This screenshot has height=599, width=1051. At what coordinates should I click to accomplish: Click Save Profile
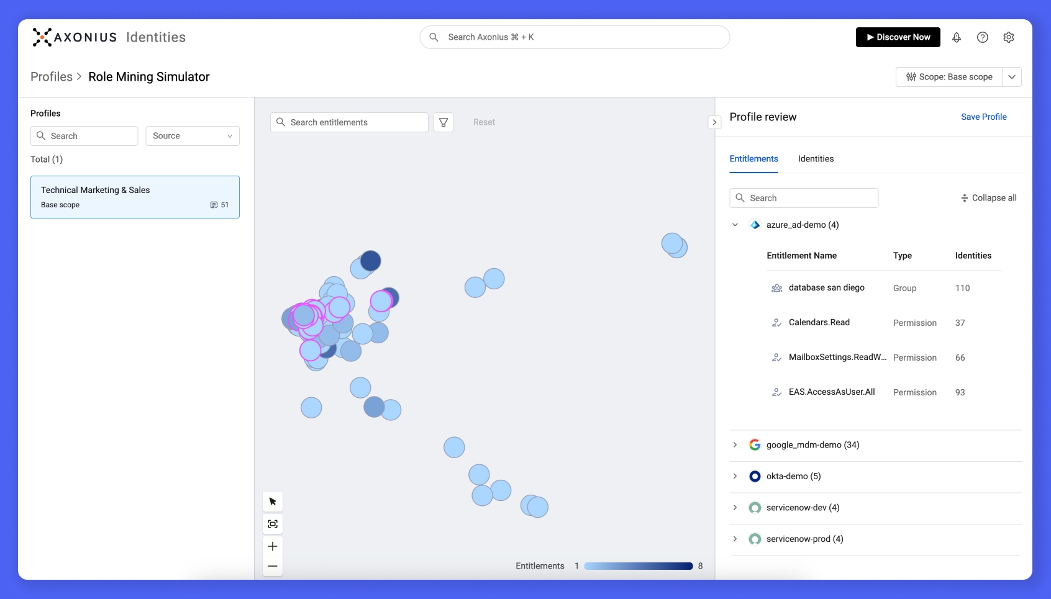point(984,117)
